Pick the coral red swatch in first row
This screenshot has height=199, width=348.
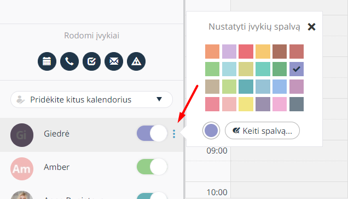[246, 52]
